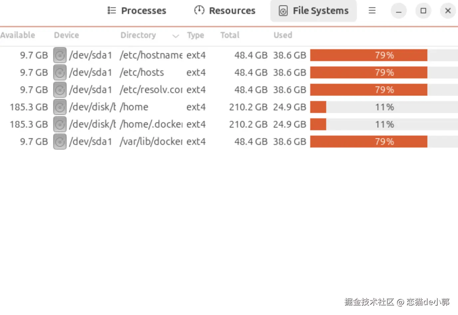Click the disk icon for /home/.docker row

point(60,124)
